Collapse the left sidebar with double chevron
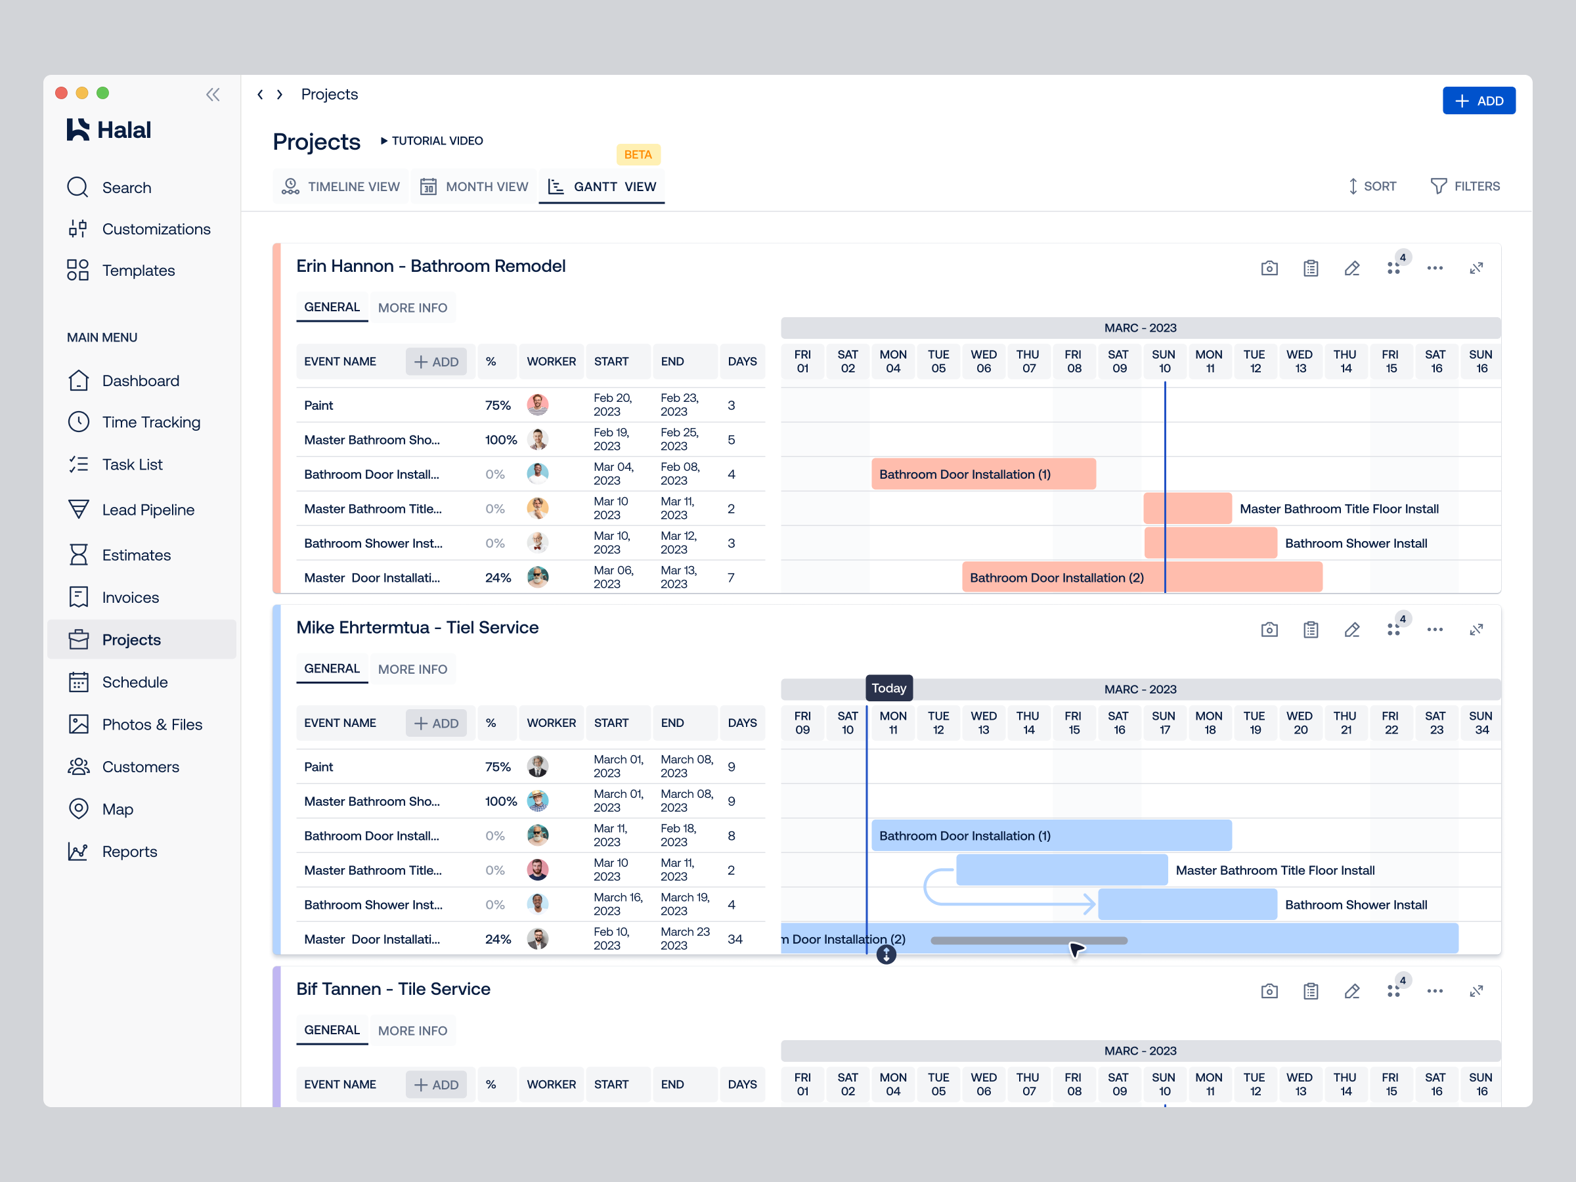The width and height of the screenshot is (1576, 1182). [x=212, y=95]
